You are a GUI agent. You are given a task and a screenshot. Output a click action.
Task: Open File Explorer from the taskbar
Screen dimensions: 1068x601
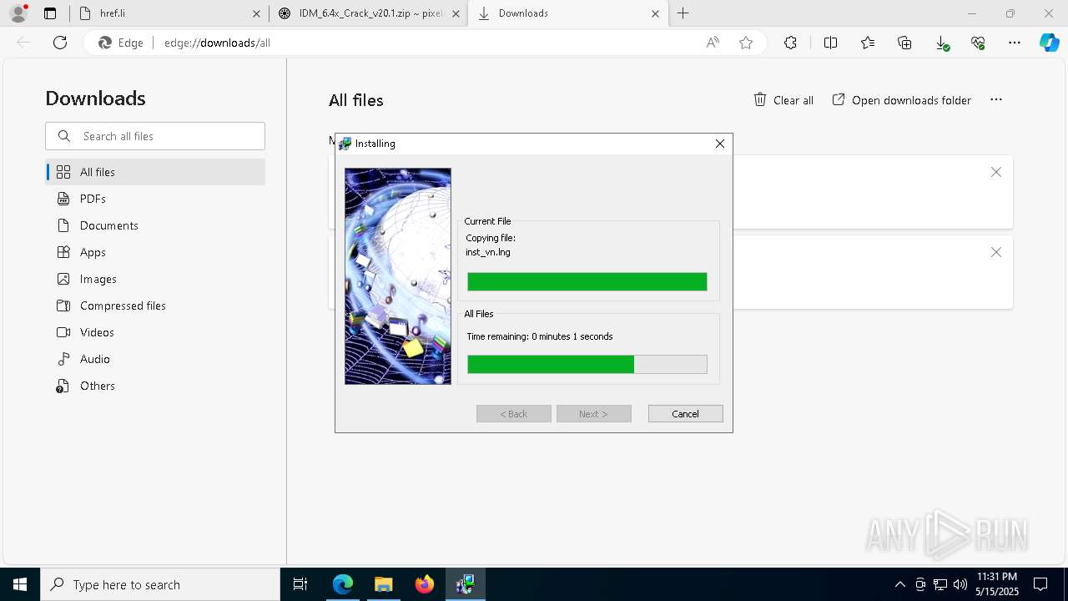pos(383,584)
